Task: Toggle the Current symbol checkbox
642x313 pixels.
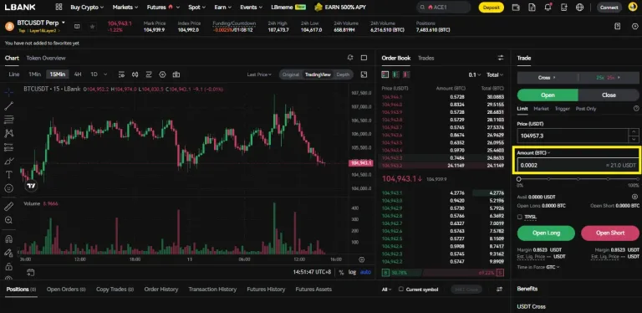Action: click(401, 290)
